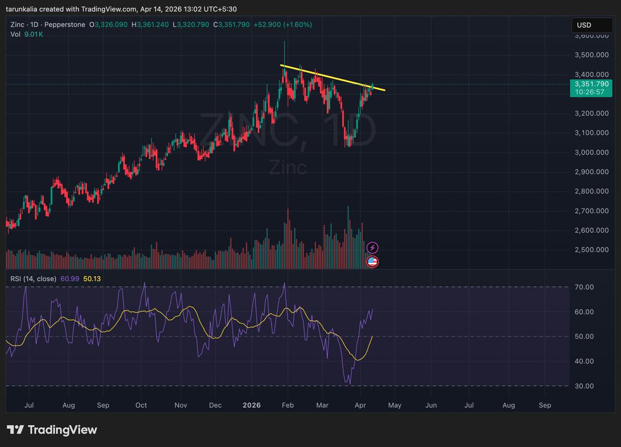Click the 2,800.000 price axis label

590,191
